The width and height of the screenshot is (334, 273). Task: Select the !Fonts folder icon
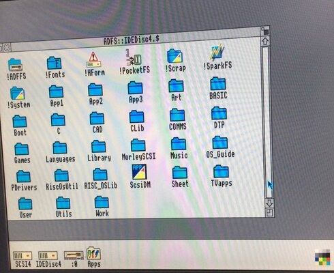pos(54,63)
